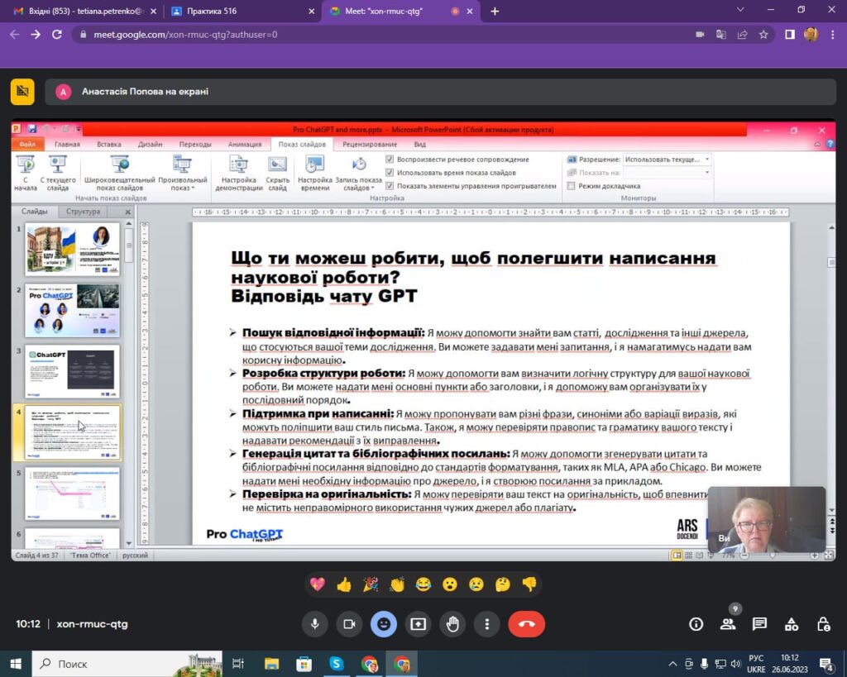Open new browser tab
Viewport: 847px width, 677px height.
[495, 12]
